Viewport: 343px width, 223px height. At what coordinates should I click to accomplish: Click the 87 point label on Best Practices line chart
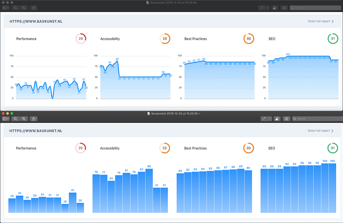[x=199, y=60]
